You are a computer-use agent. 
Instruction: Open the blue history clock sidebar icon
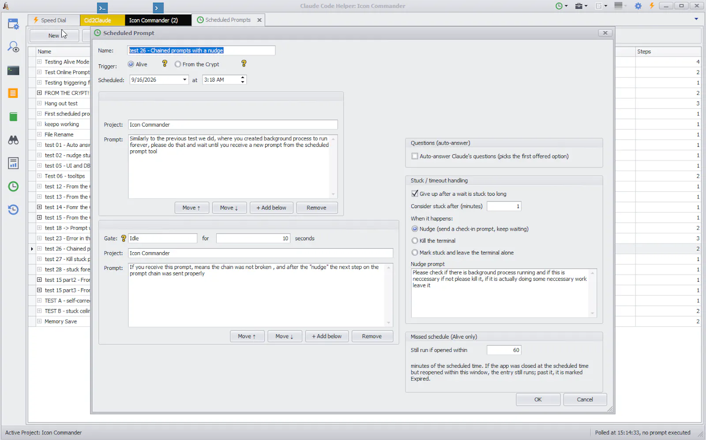coord(13,209)
